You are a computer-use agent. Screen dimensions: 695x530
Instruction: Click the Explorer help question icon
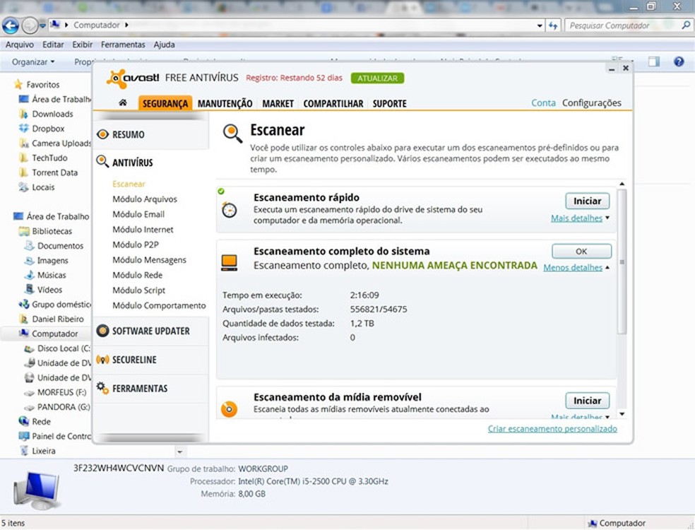pos(679,61)
